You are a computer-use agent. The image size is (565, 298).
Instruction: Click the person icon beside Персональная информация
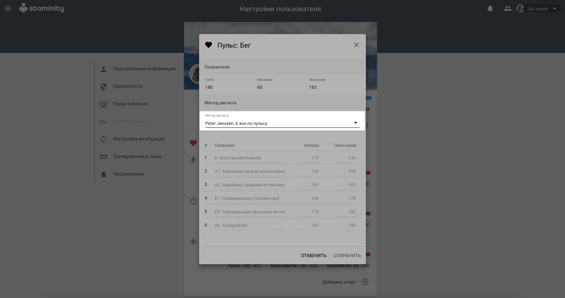(104, 69)
